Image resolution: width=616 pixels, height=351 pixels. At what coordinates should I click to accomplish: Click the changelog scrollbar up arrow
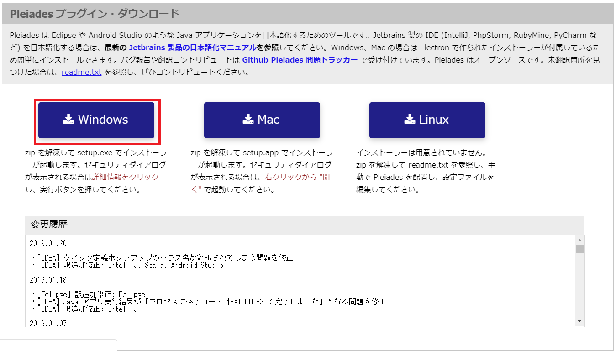[x=579, y=240]
